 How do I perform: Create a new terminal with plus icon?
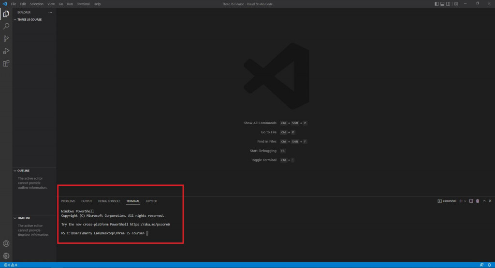[461, 201]
